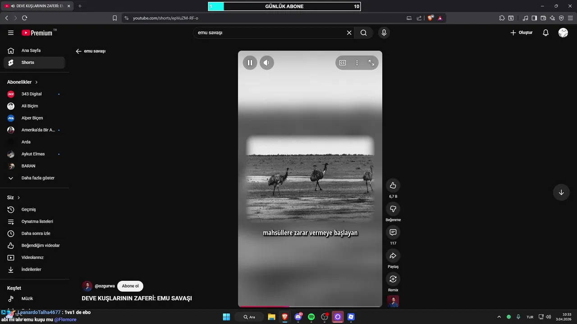Open the Ali Biçim subscription
The image size is (577, 324).
pyautogui.click(x=34, y=106)
